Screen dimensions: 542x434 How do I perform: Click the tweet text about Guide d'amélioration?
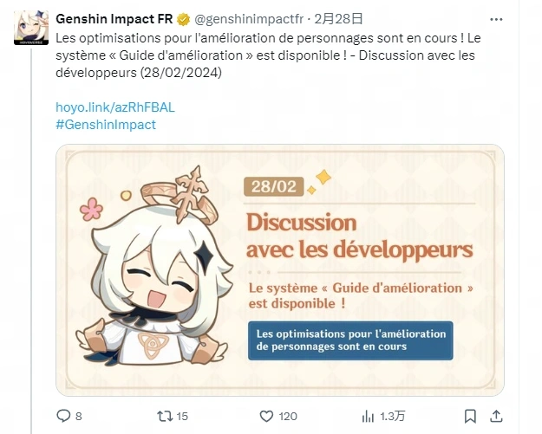[x=268, y=55]
